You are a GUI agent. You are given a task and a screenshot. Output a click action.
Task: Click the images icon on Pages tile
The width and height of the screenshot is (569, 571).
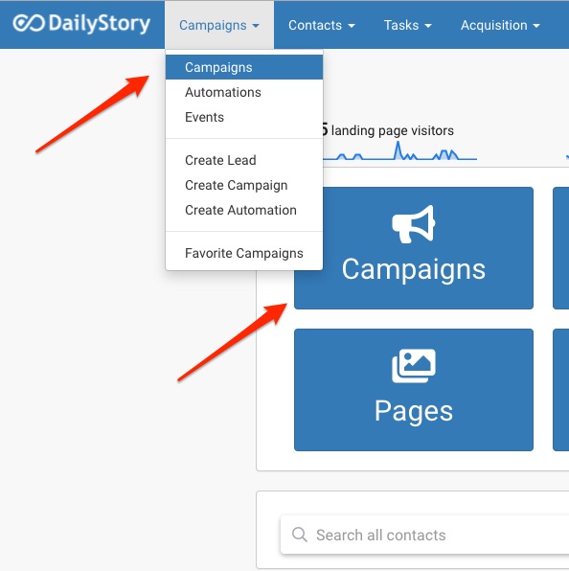pyautogui.click(x=414, y=366)
